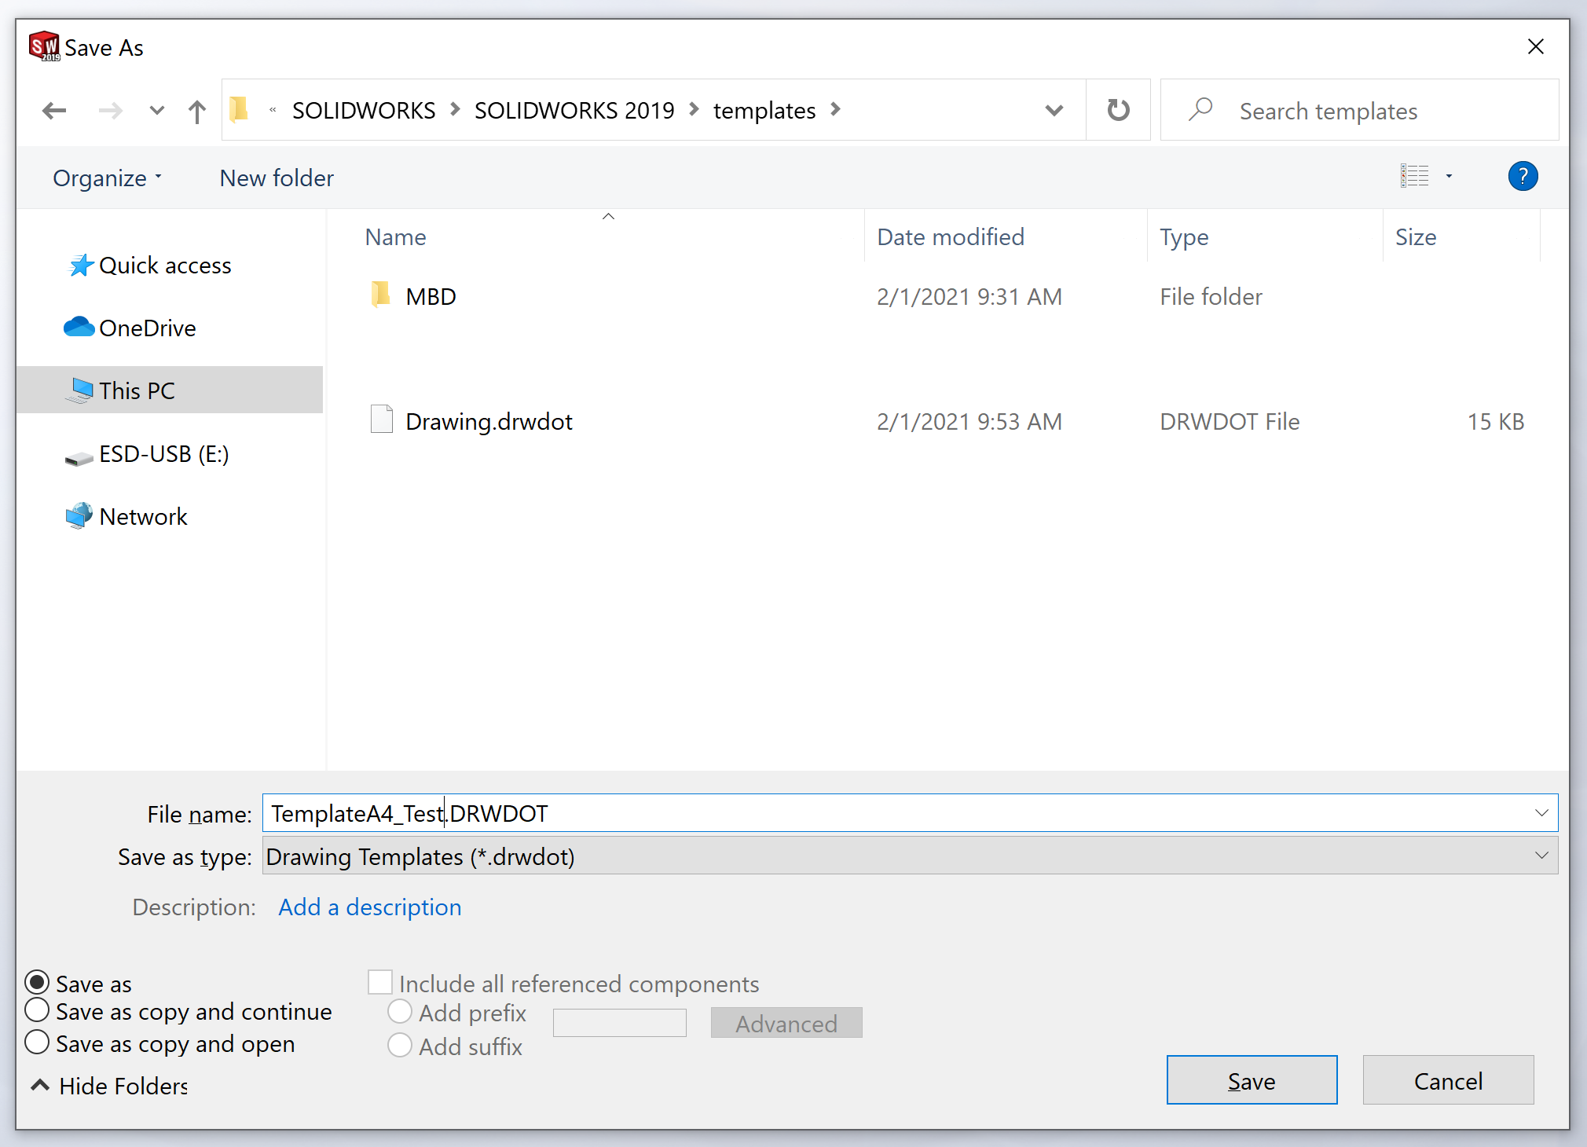Expand chevron after SOLIDWORKS 2019 in path

[694, 110]
